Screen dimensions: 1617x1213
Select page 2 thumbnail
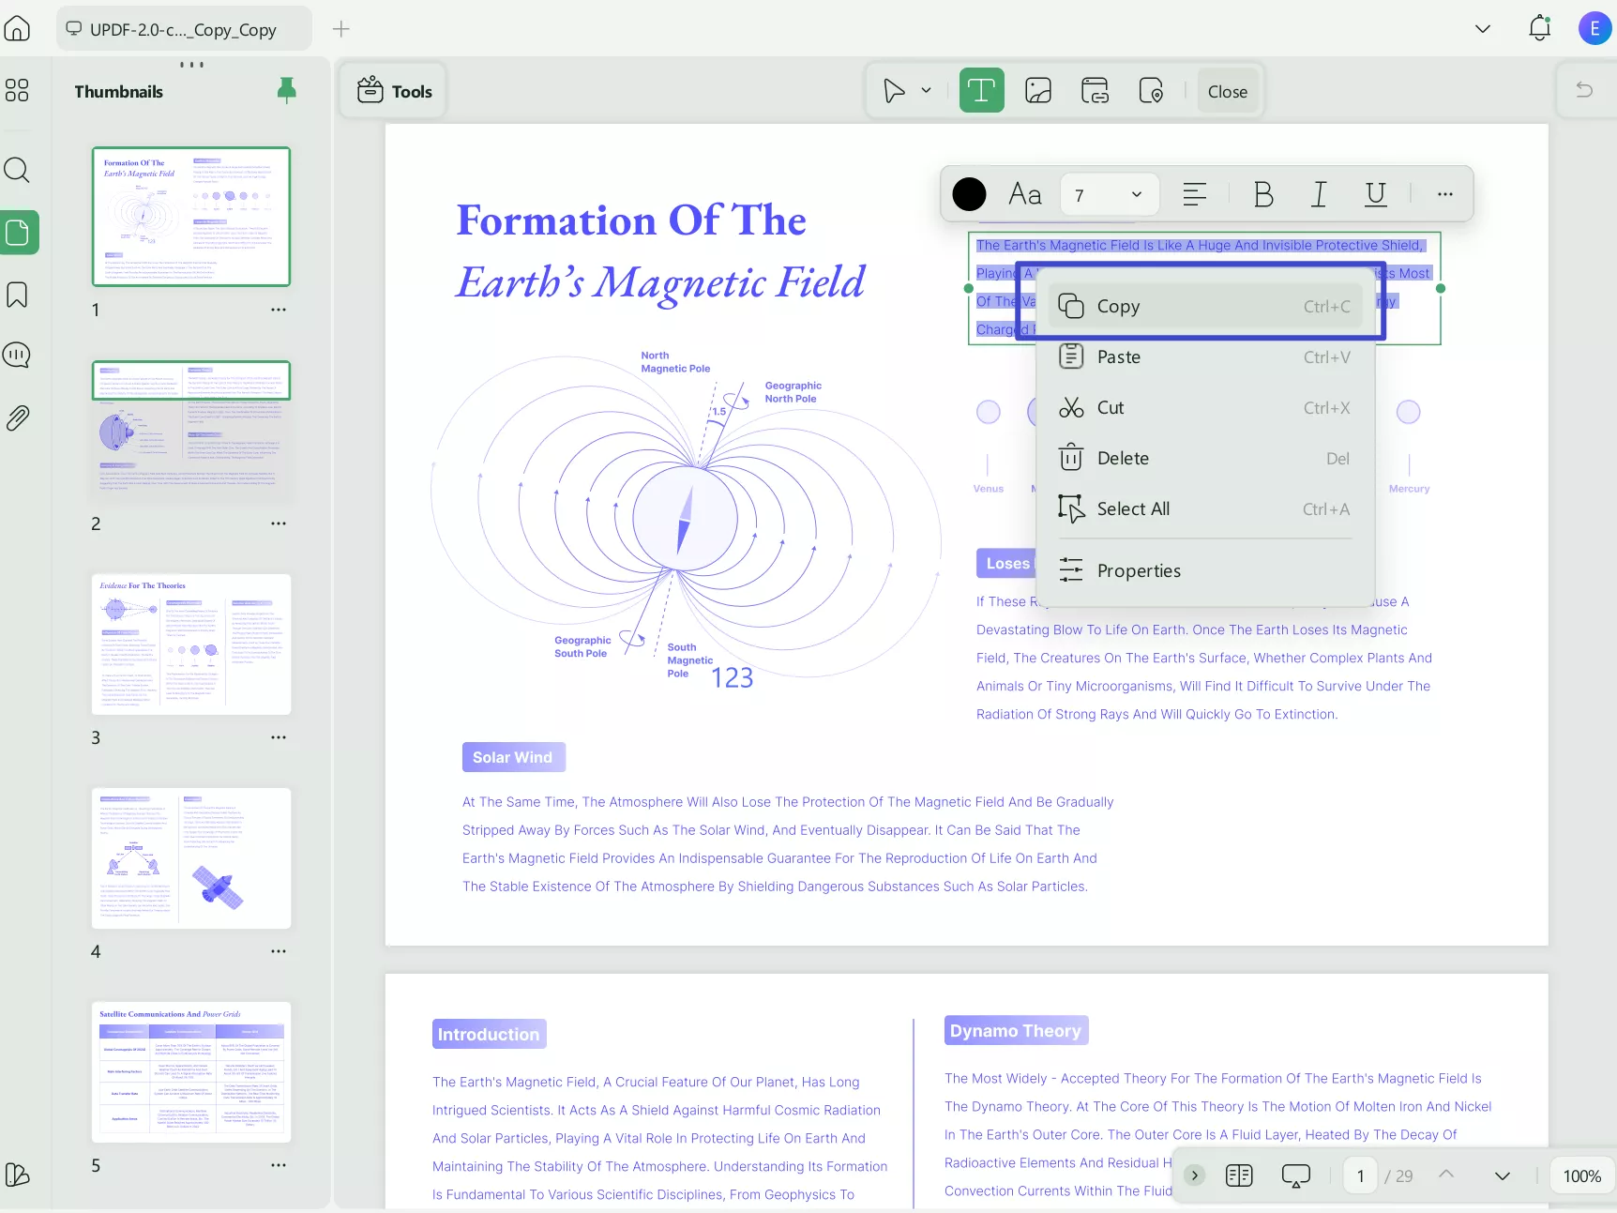[x=191, y=431]
